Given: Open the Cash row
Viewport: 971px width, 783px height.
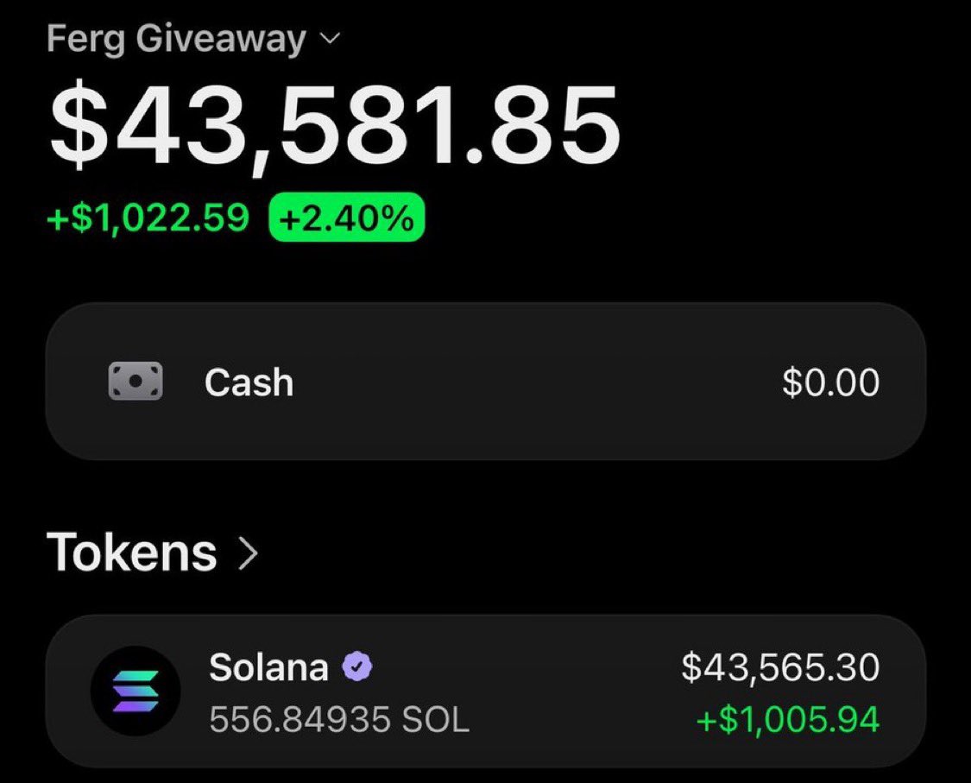Looking at the screenshot, I should coord(485,382).
